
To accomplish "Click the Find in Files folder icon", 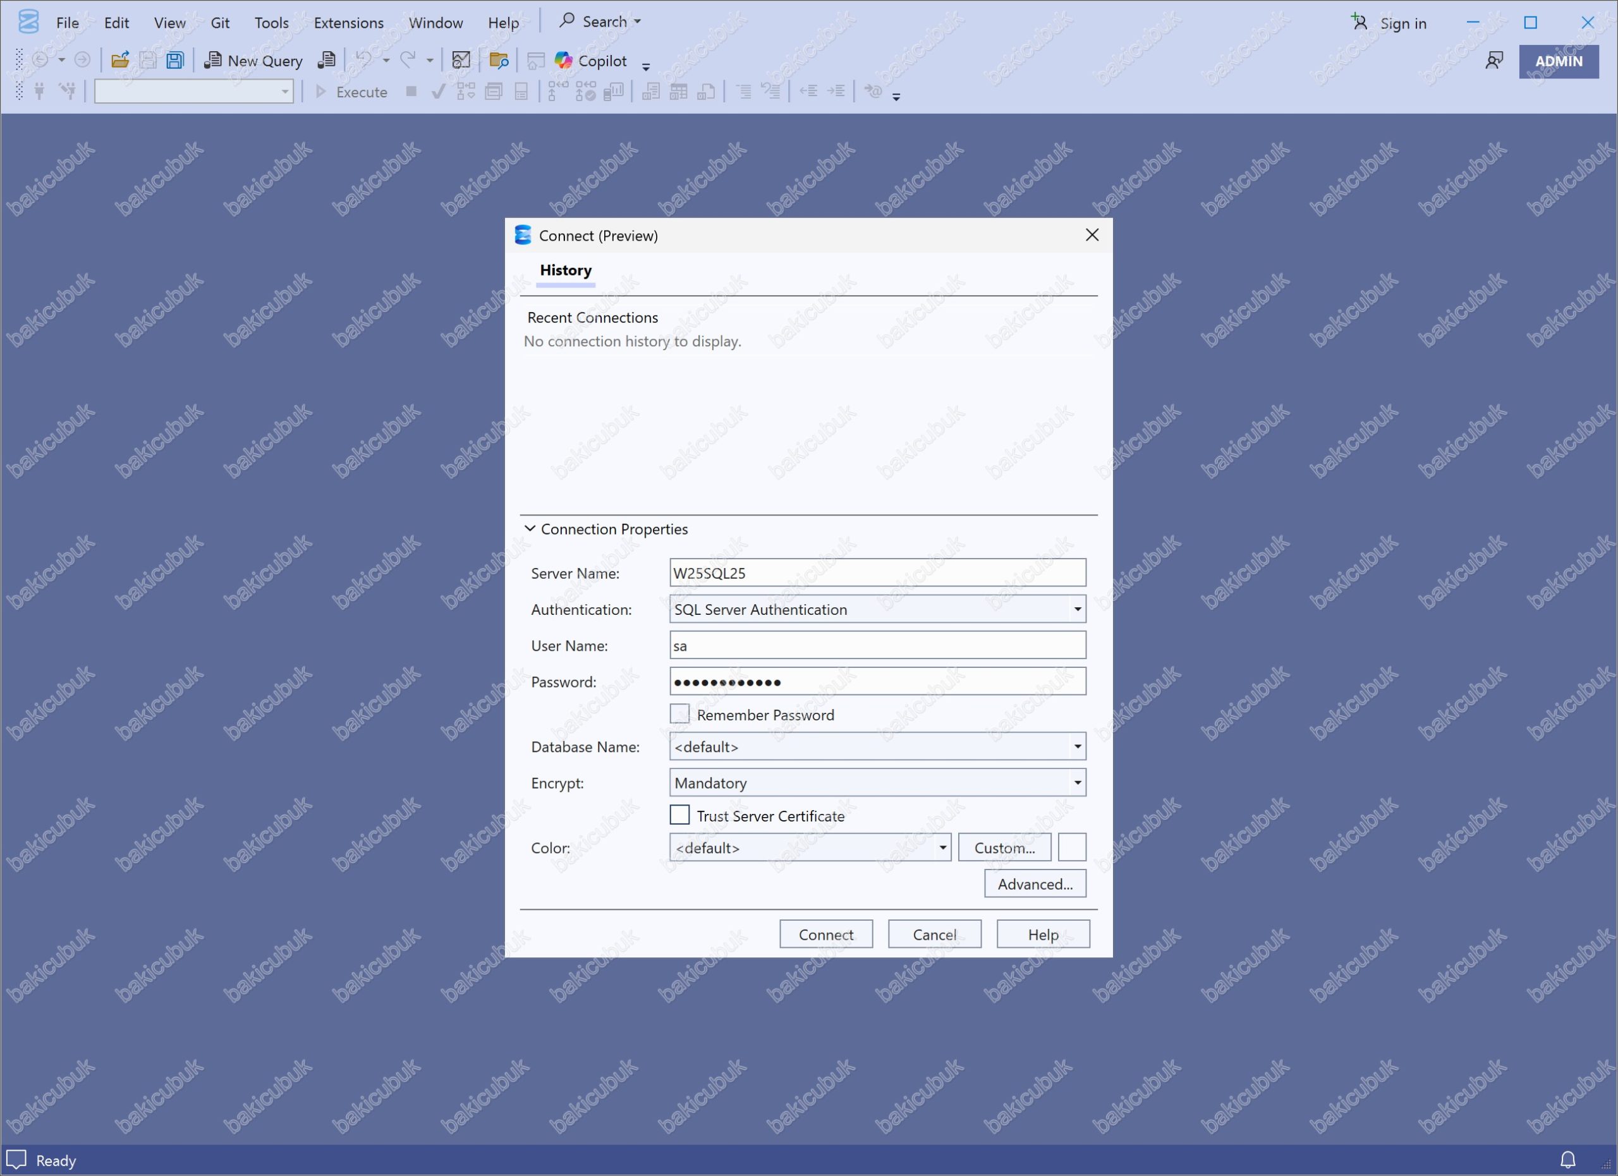I will 499,61.
